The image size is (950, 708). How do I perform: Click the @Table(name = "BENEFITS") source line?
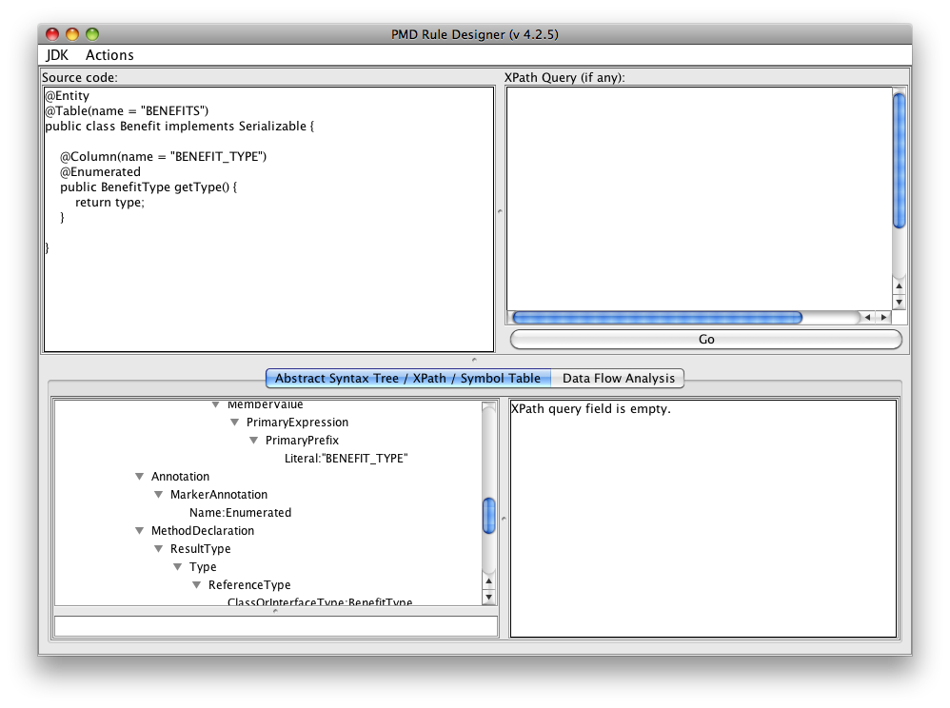[x=127, y=110]
